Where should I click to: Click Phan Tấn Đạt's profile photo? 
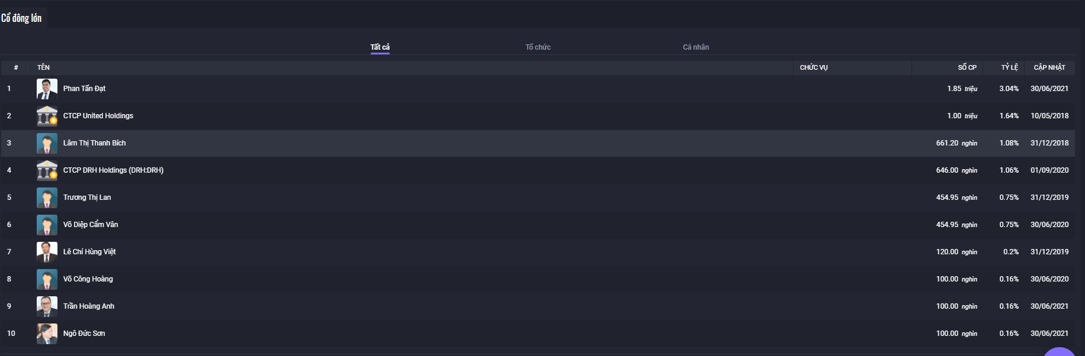[x=47, y=89]
